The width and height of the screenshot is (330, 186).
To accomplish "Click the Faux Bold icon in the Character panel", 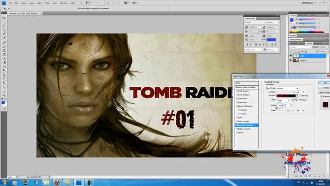I will 247,44.
